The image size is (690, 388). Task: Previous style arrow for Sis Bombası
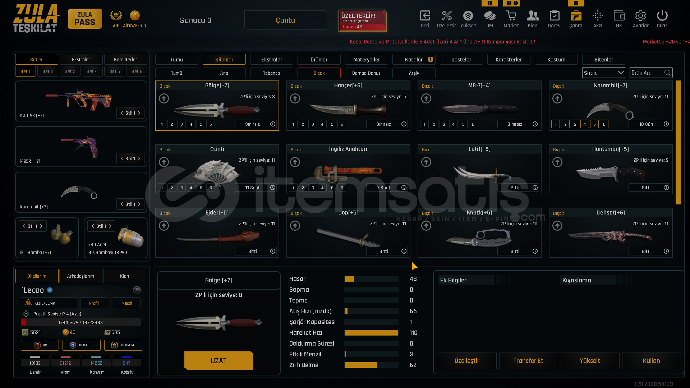93,226
